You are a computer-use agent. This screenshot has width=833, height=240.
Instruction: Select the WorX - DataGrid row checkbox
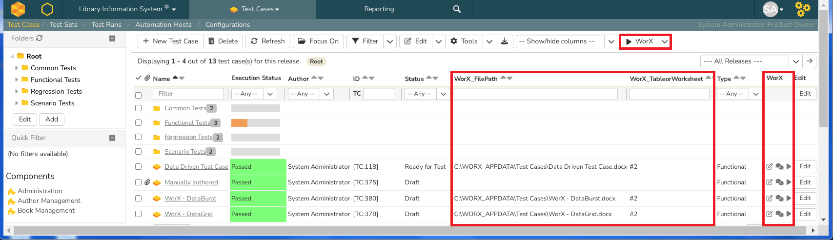[x=138, y=214]
